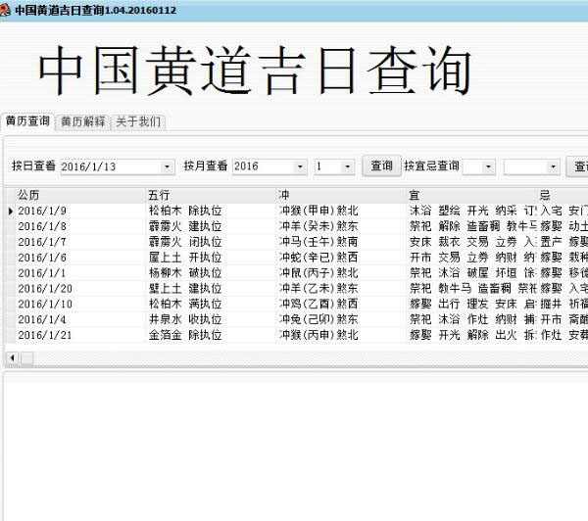Sort by 公历 column header

pos(79,195)
